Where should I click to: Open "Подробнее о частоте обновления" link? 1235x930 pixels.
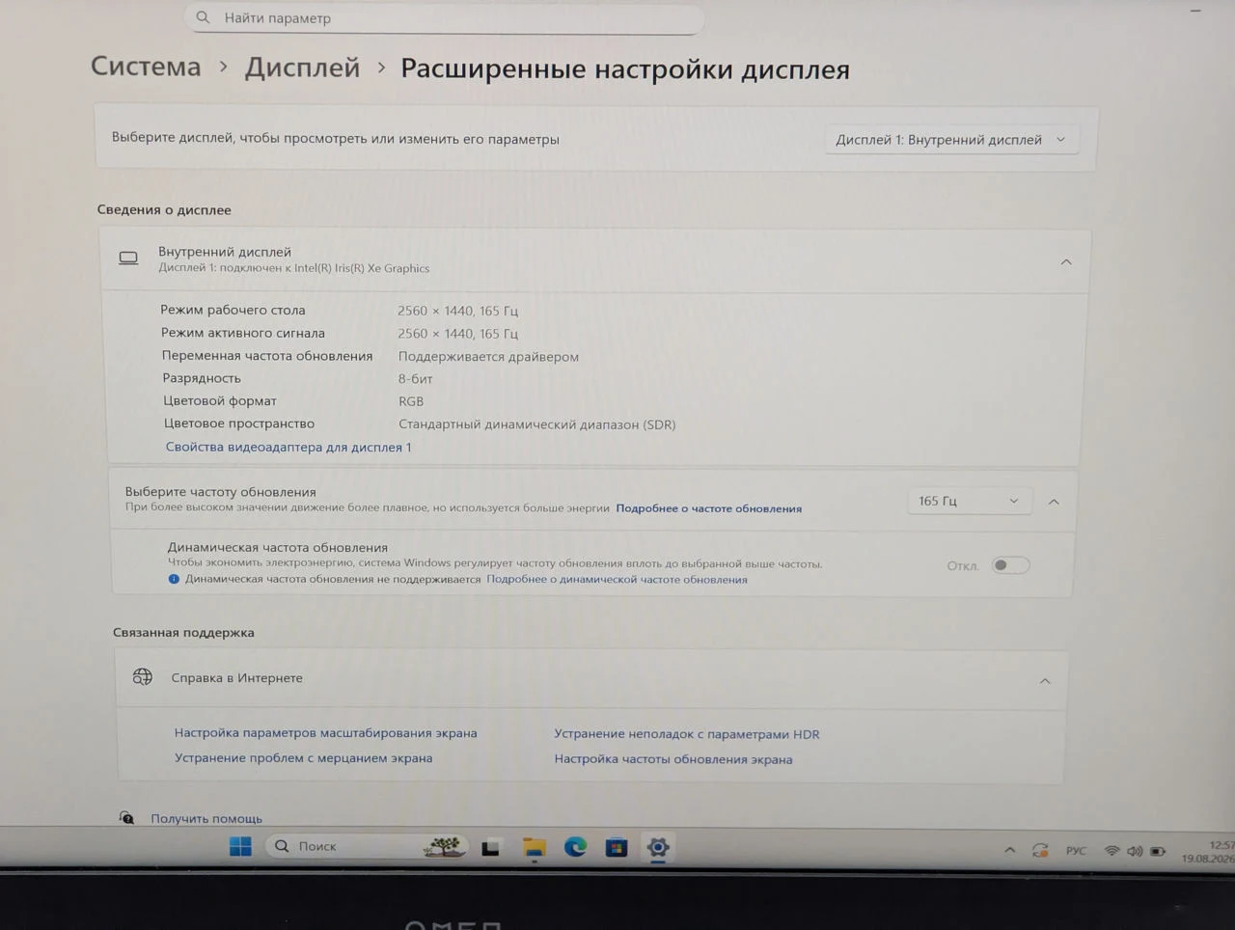[709, 508]
